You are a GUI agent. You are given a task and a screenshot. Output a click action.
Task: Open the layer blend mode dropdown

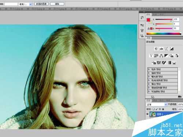157,104
